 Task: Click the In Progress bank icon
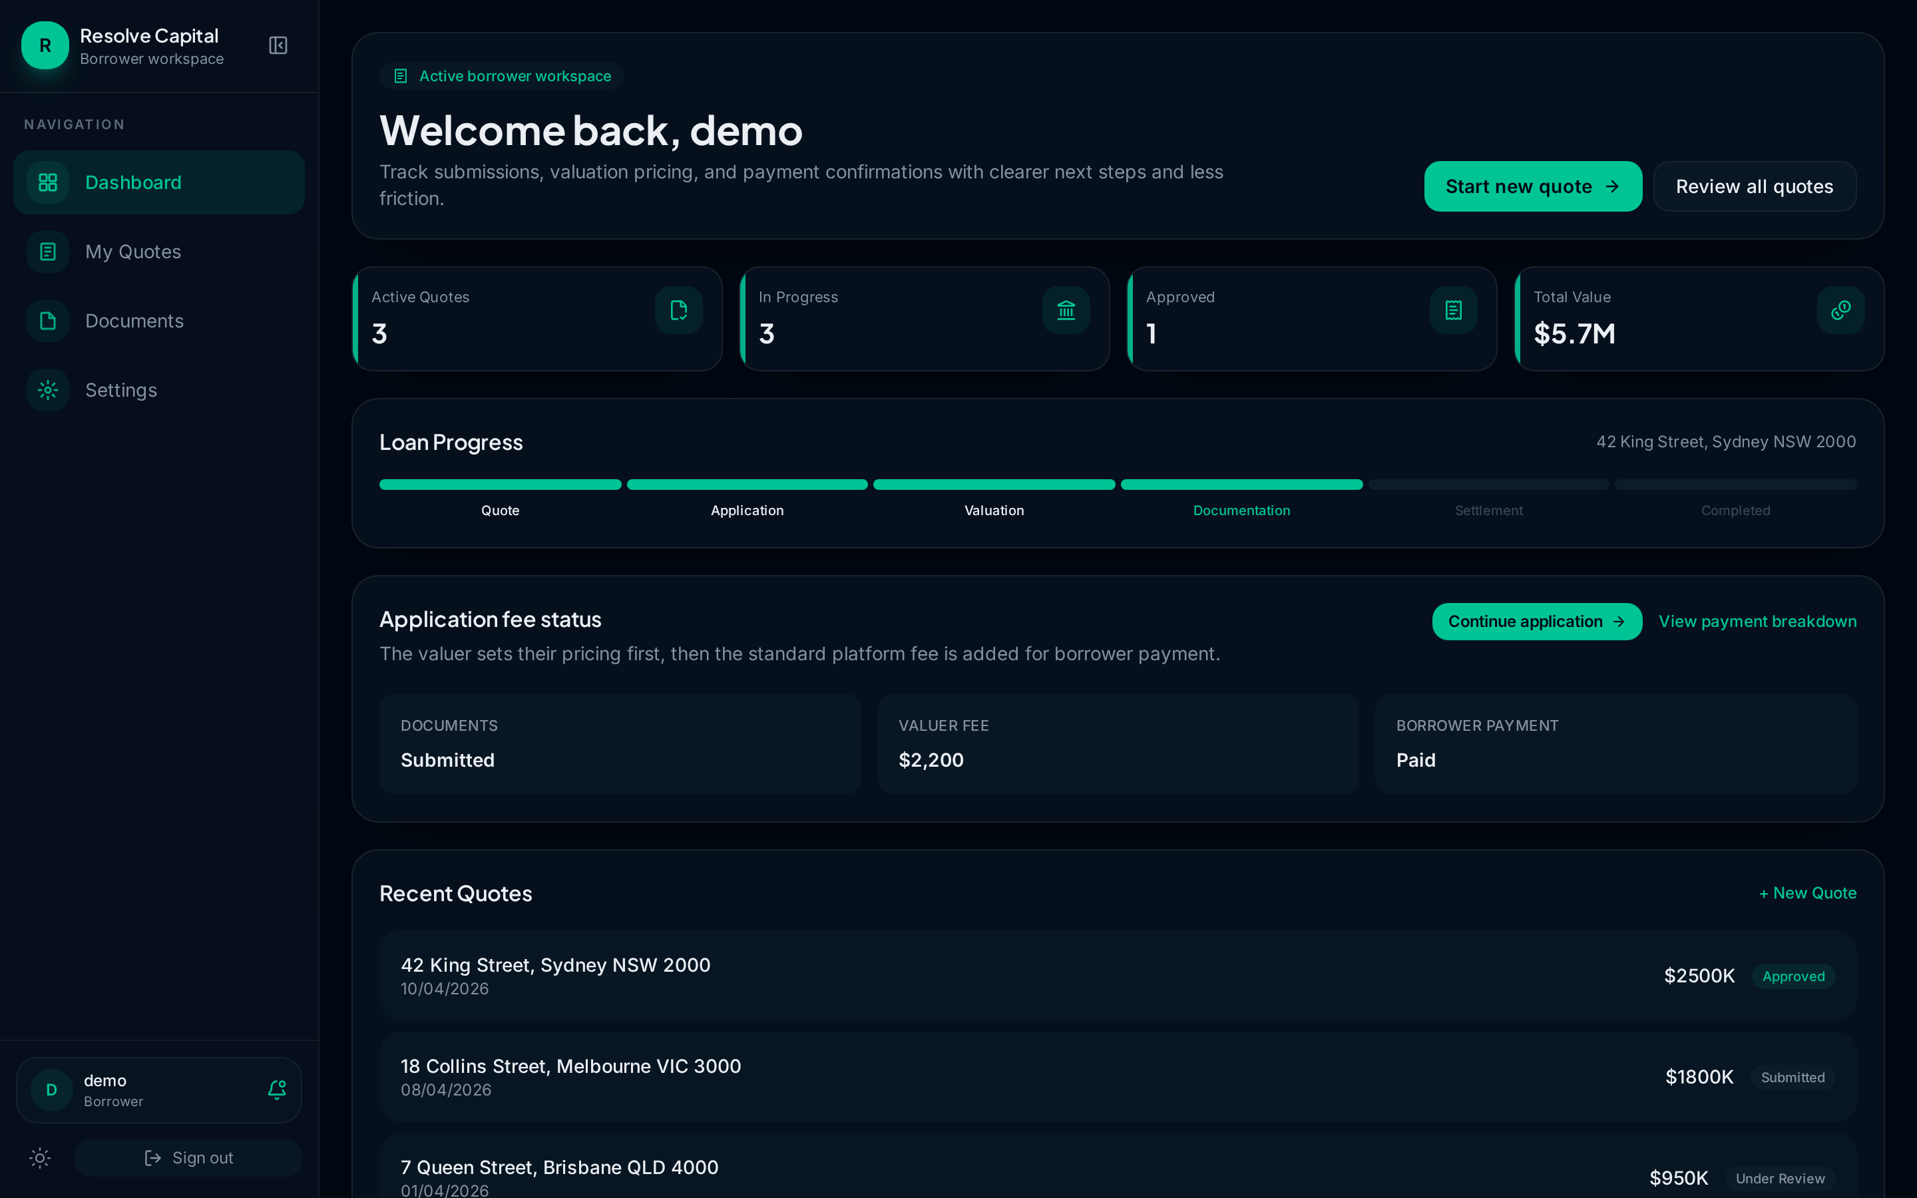pyautogui.click(x=1066, y=309)
